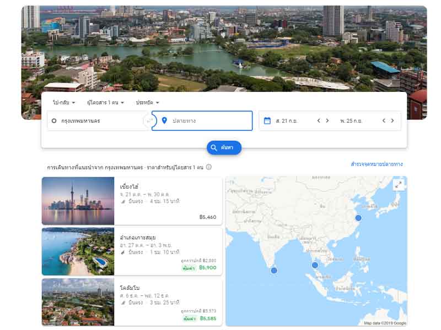
Task: Open the ประหยัด cabin class dropdown
Action: (147, 102)
